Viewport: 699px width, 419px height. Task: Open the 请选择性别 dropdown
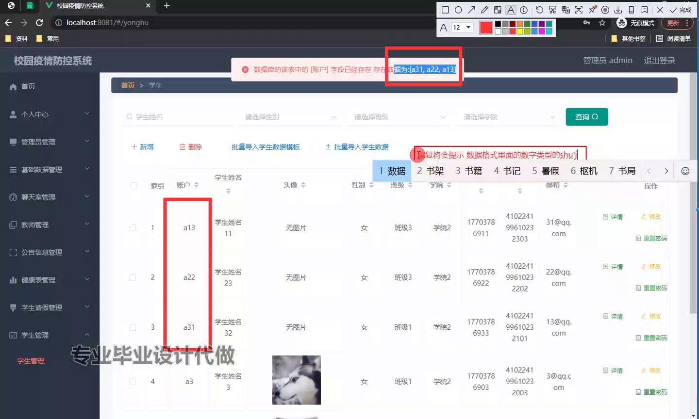click(x=290, y=117)
